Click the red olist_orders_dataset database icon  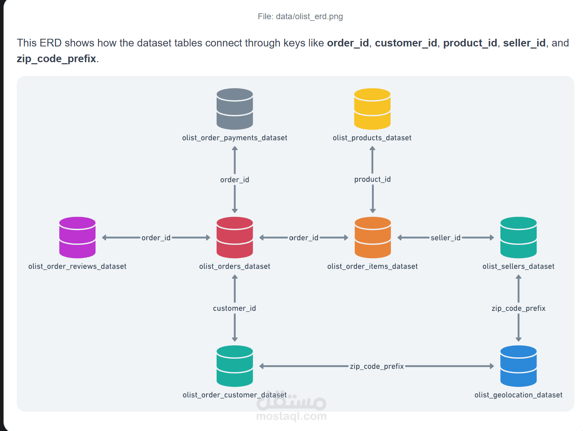point(234,237)
